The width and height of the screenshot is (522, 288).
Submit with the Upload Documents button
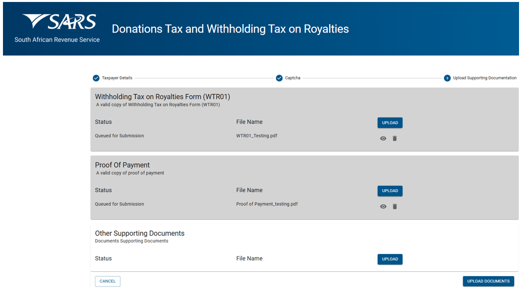click(488, 281)
